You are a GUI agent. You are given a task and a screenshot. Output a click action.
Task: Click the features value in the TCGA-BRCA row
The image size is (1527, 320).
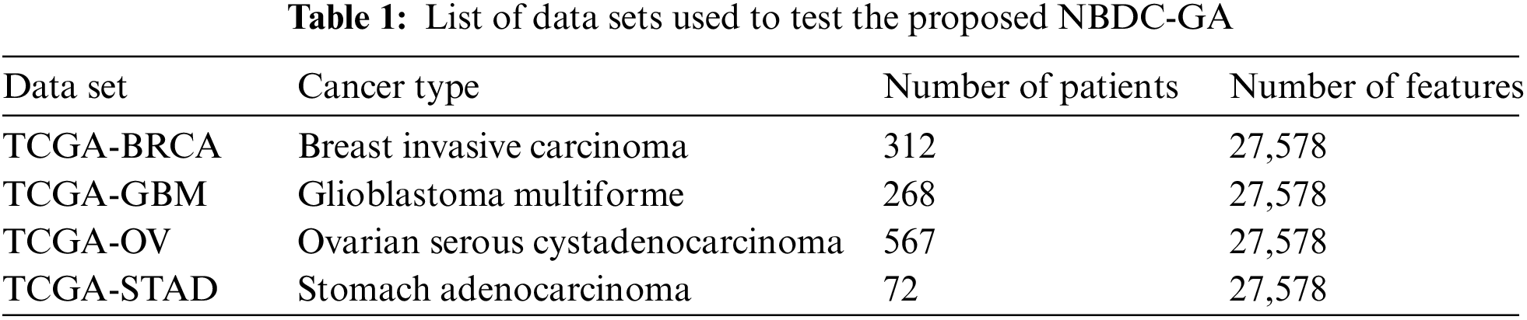click(1277, 146)
